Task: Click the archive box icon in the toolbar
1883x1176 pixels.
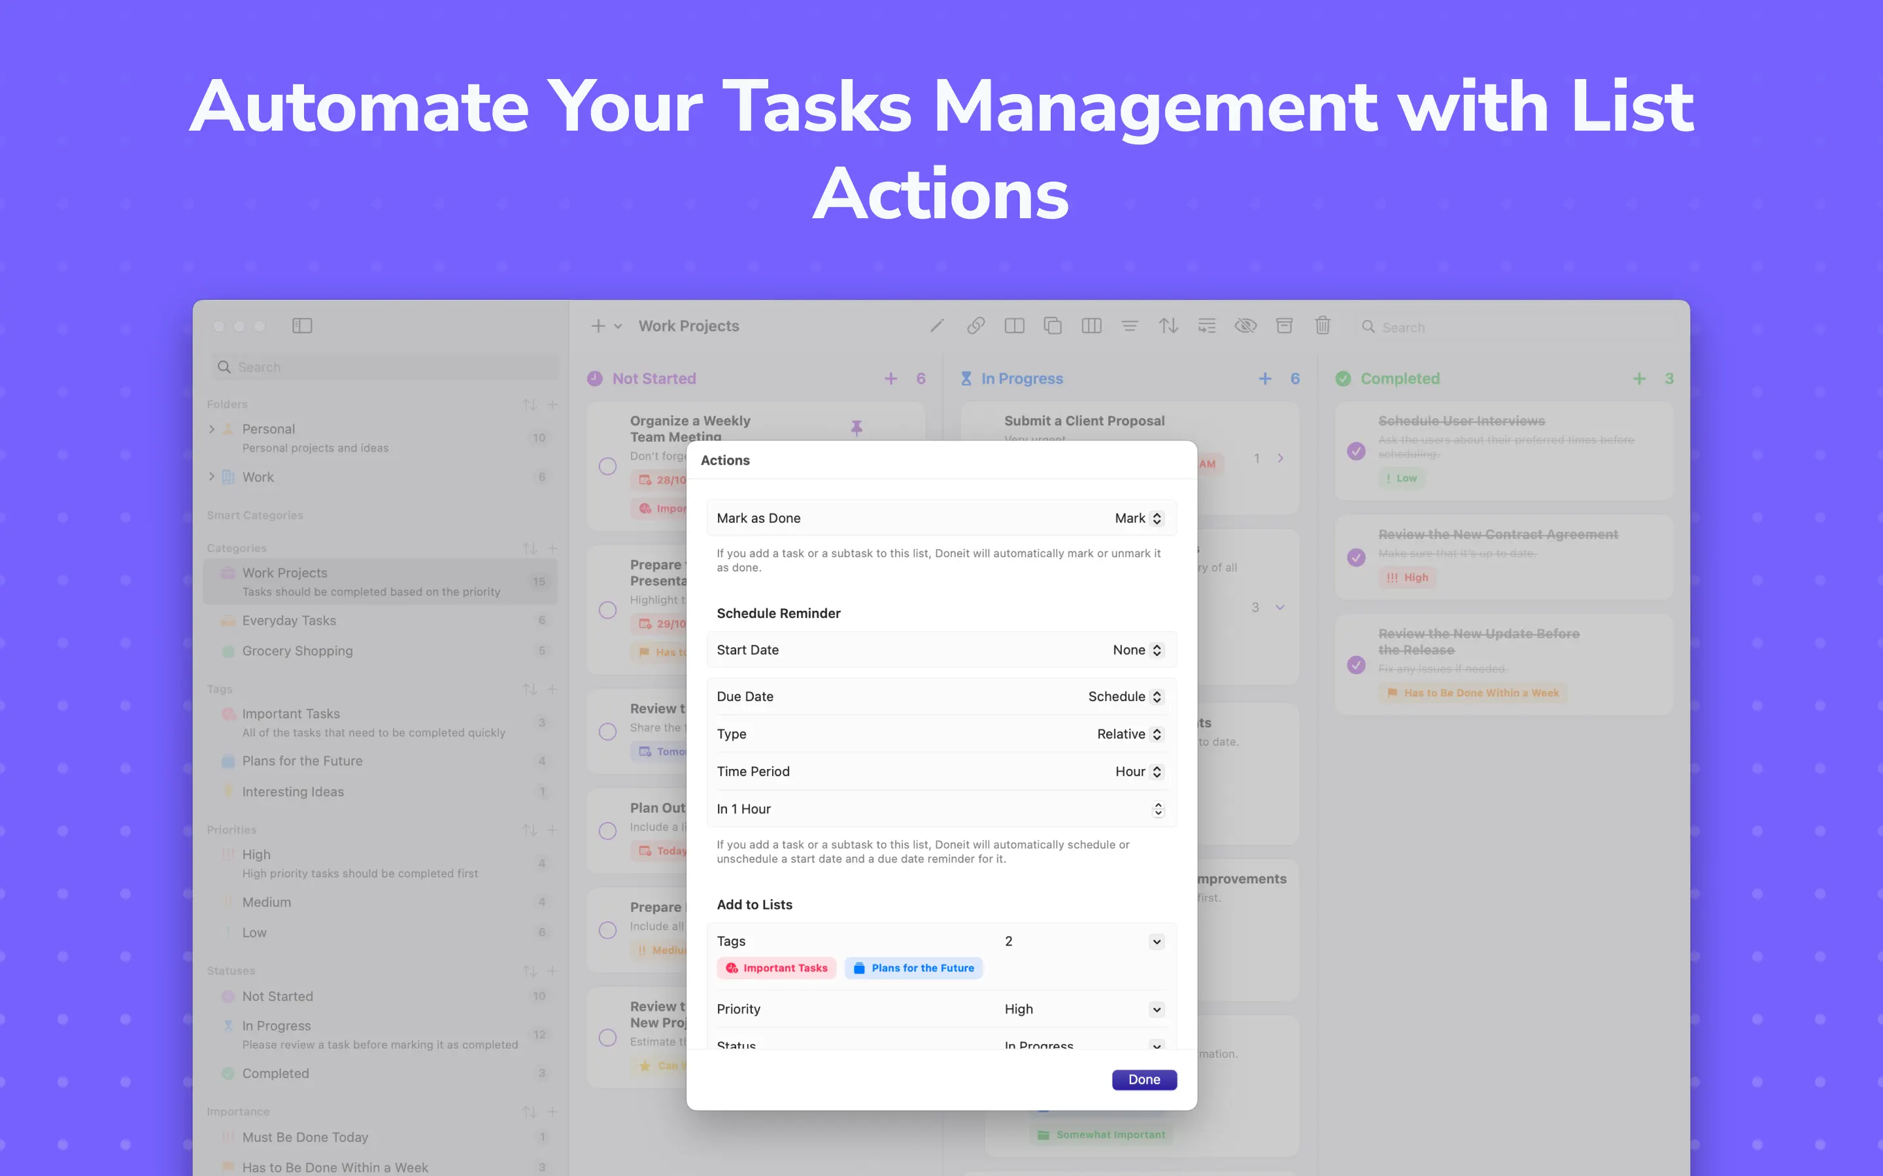Action: 1284,326
